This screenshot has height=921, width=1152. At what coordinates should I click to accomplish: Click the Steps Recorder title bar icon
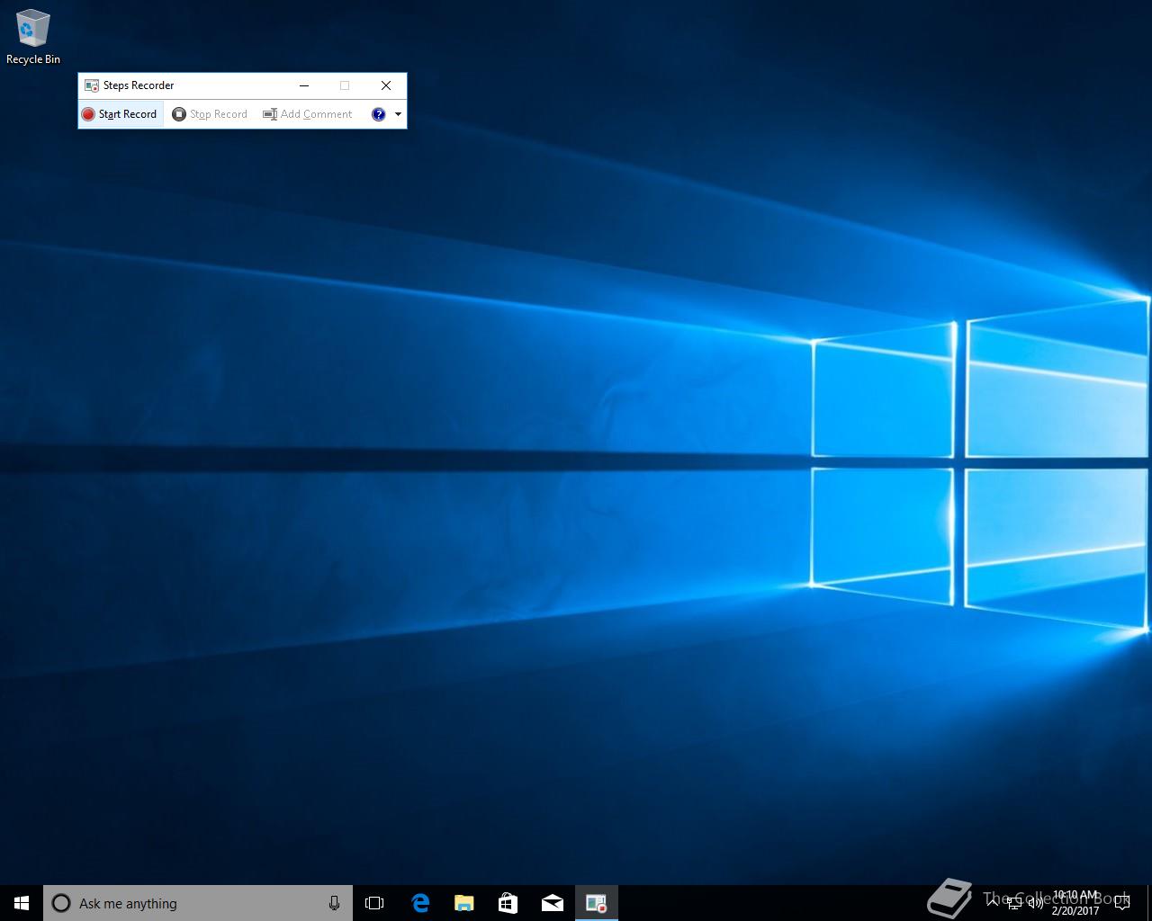[x=92, y=85]
